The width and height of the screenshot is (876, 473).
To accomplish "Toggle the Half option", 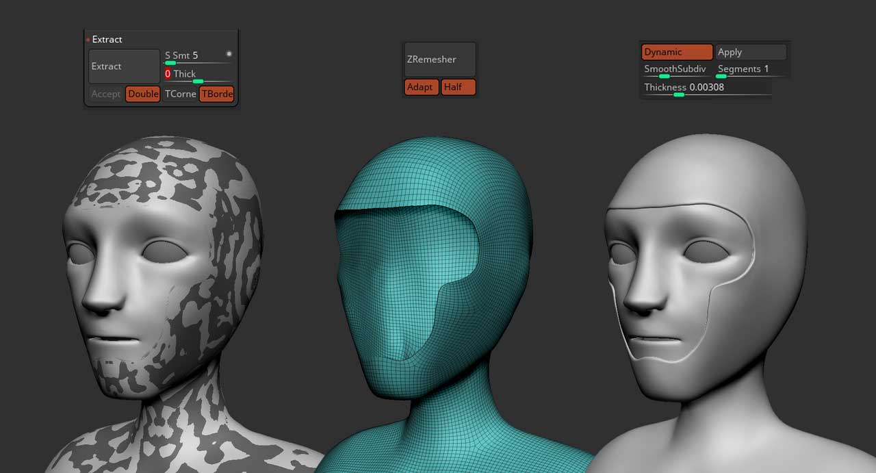I will (458, 87).
